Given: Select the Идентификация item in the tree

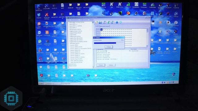Looking at the screenshot, I should (73, 66).
